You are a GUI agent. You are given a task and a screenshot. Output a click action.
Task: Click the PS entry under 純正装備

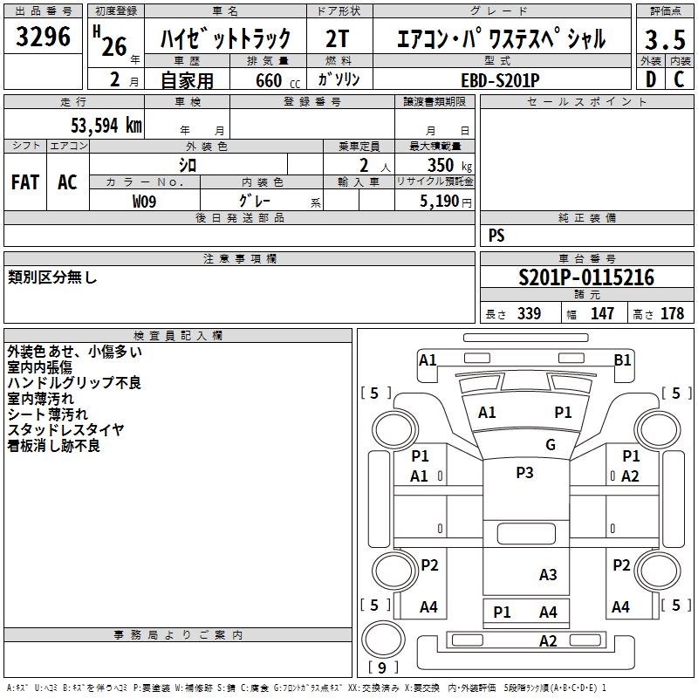pos(496,236)
